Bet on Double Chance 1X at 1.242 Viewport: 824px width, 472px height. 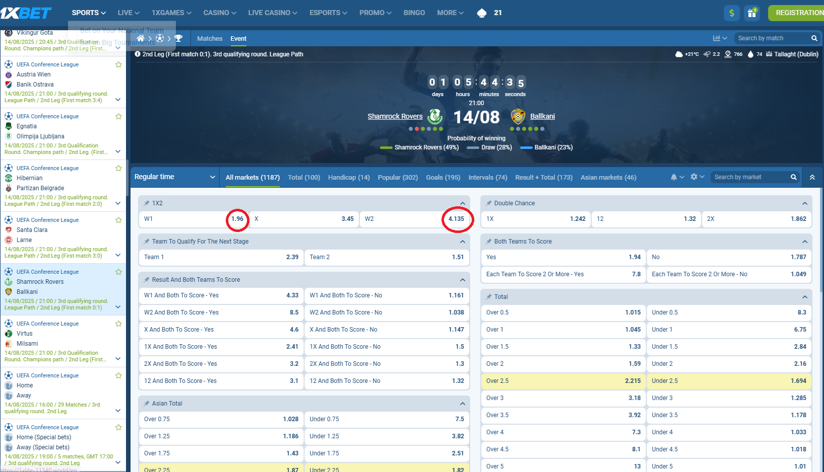(x=536, y=219)
